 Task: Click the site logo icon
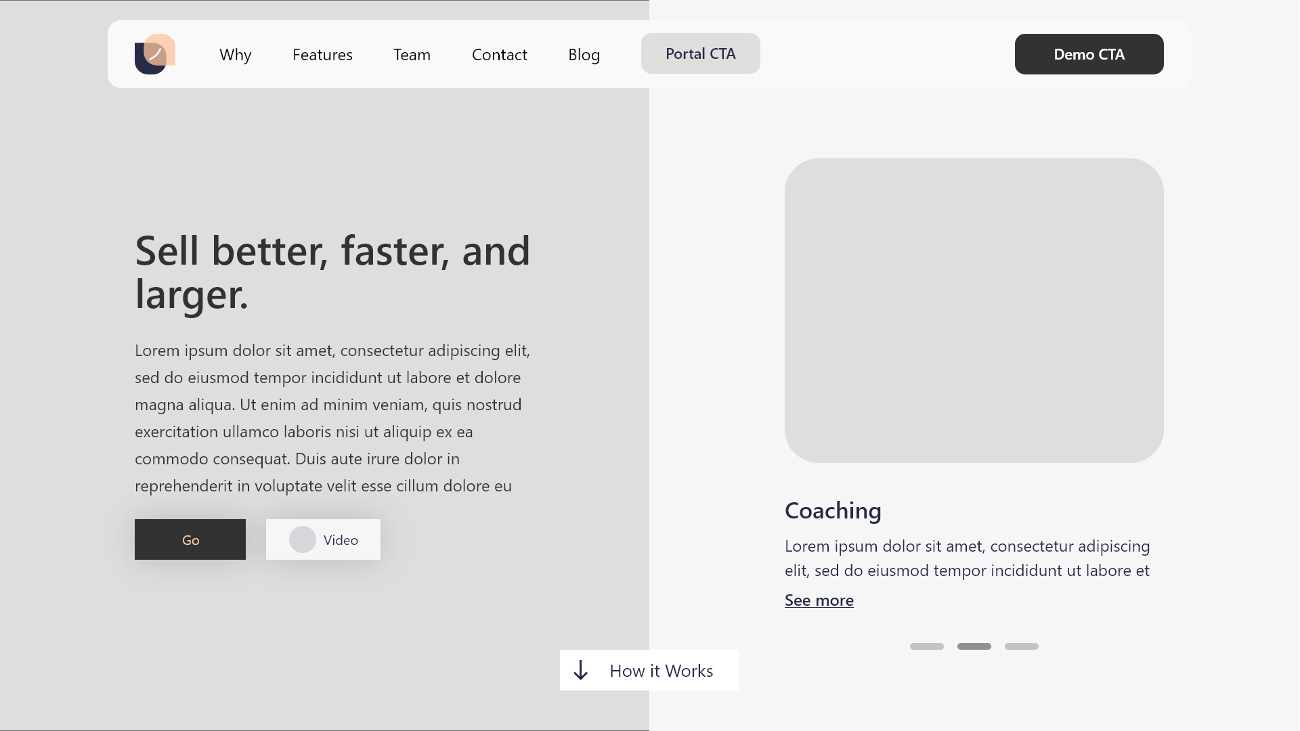point(155,54)
